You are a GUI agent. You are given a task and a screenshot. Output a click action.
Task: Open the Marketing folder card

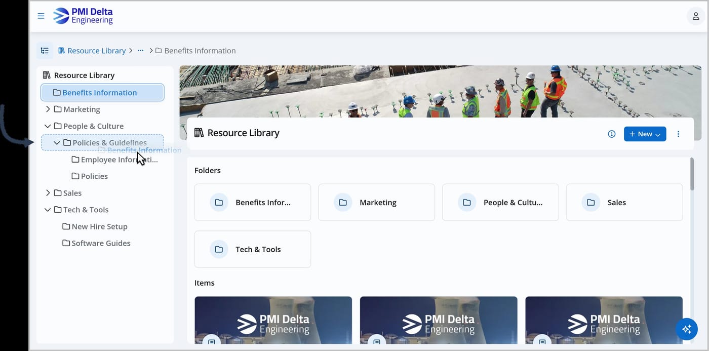377,202
